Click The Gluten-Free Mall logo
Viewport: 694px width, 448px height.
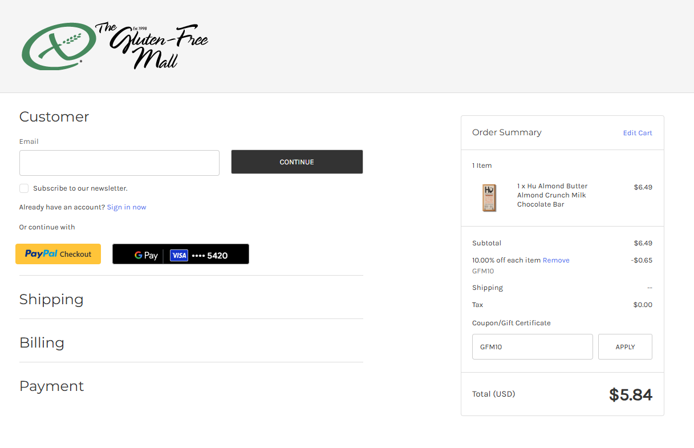pyautogui.click(x=115, y=46)
